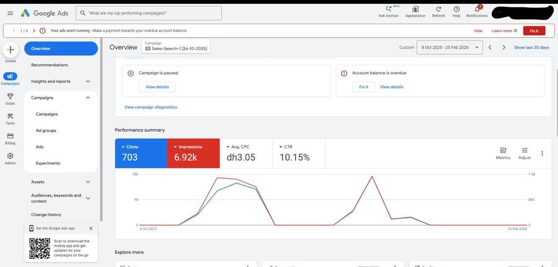
Task: Refresh the page data
Action: pyautogui.click(x=438, y=11)
